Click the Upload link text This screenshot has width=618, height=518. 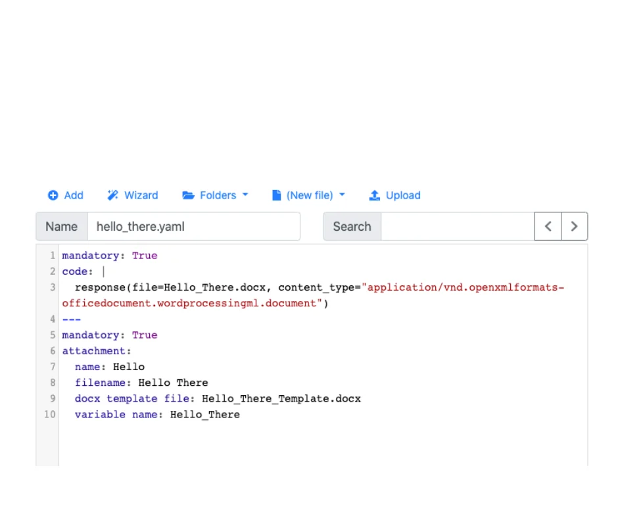403,195
